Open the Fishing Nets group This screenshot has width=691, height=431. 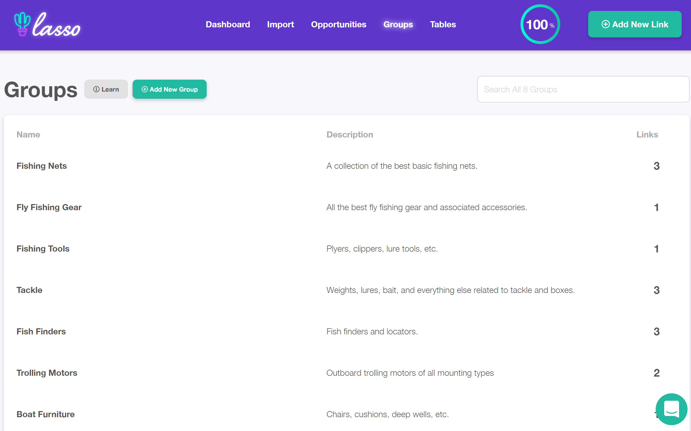click(42, 166)
